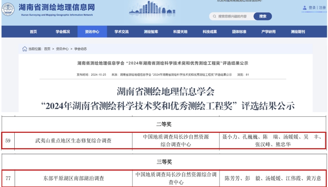
Task: Open the 团体标准 navigation tab
Action: click(239, 32)
